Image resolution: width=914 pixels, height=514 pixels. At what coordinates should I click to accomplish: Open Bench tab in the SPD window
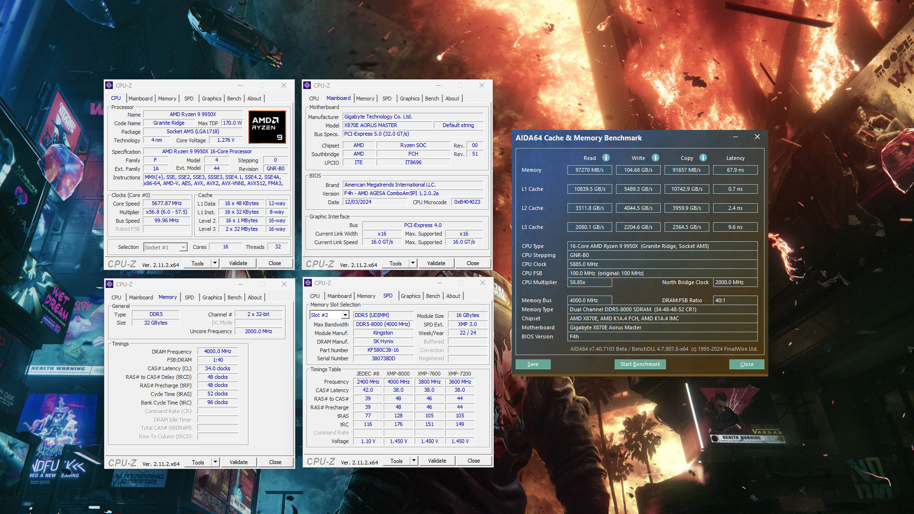433,296
